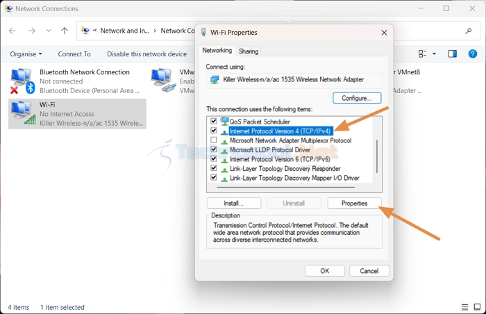The image size is (486, 314).
Task: Select the VMware adapter icon
Action: (164, 80)
